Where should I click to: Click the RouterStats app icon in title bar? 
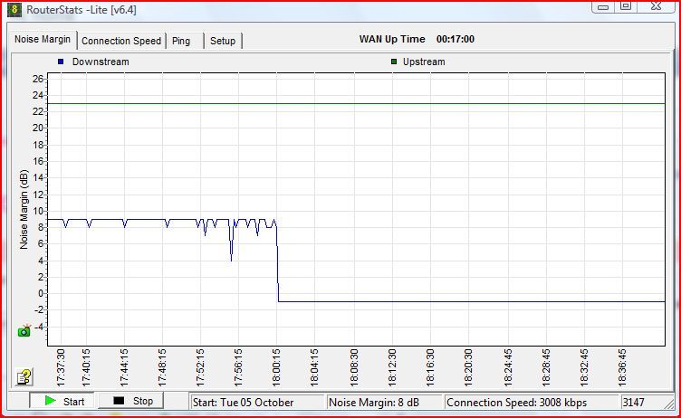(14, 11)
